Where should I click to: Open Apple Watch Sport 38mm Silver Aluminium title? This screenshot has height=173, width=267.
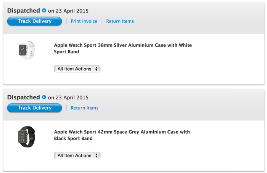click(123, 48)
